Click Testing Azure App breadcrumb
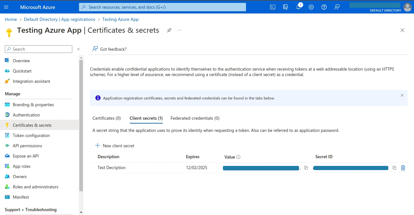Image resolution: width=414 pixels, height=215 pixels. [x=120, y=19]
